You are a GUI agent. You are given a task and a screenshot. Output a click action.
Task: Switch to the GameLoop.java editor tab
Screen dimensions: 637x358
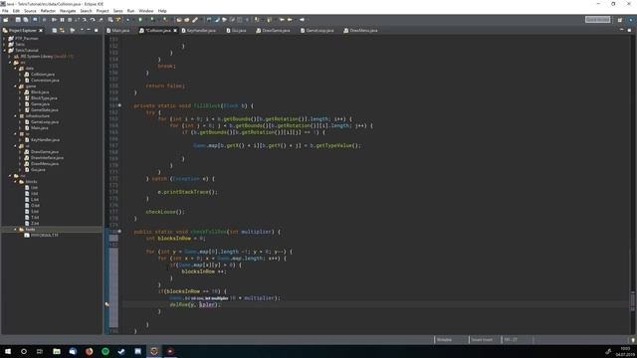pyautogui.click(x=318, y=31)
